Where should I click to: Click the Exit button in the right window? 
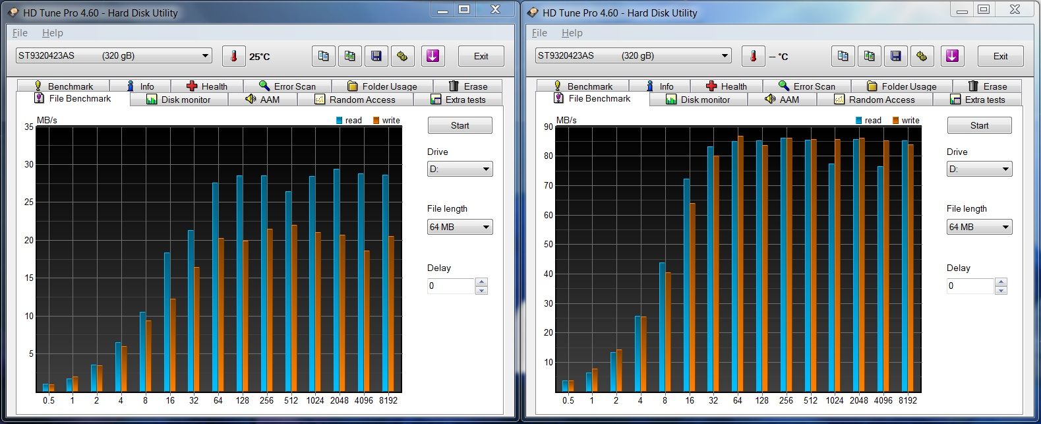(1000, 56)
